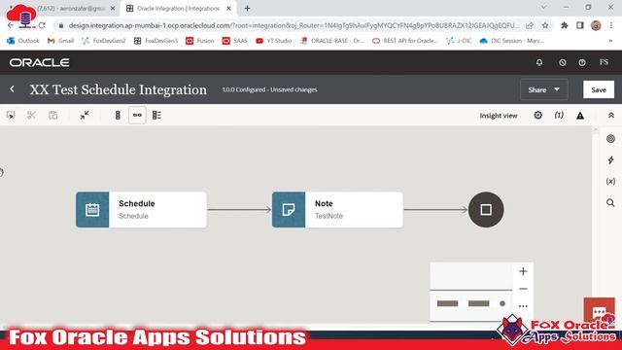Screen dimensions: 622x350
Task: Open the chat assistant icon
Action: [x=599, y=313]
